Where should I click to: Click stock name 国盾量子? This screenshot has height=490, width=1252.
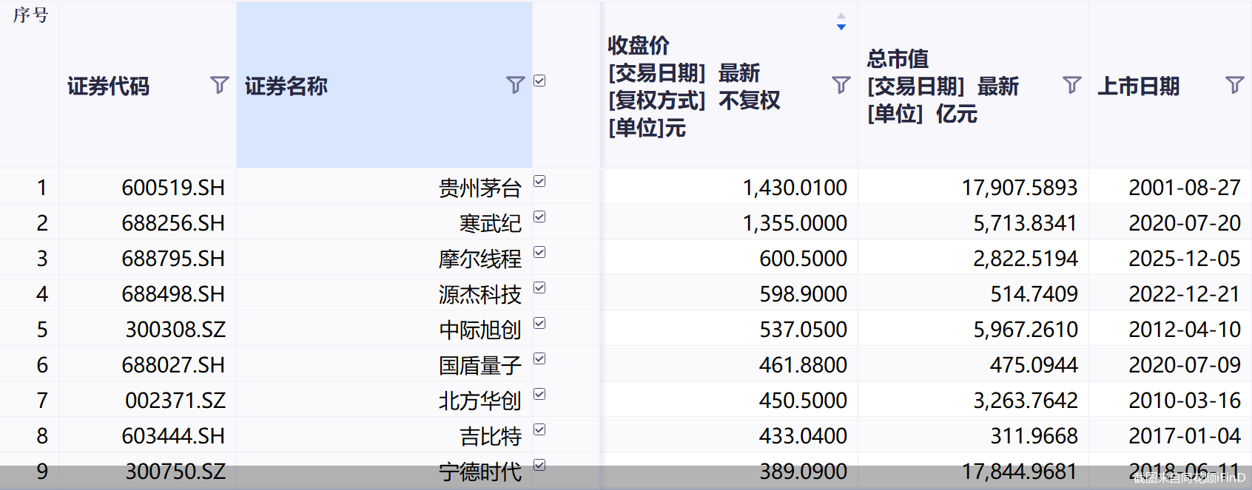pos(480,365)
